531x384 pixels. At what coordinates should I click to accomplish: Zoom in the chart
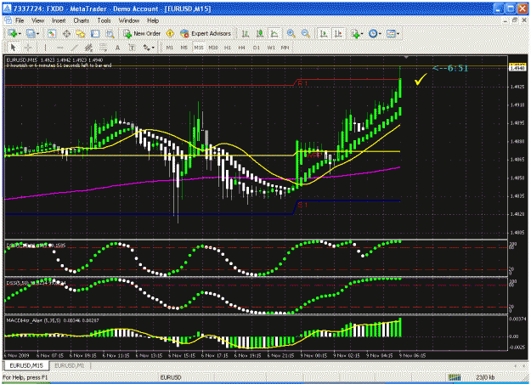pos(291,33)
